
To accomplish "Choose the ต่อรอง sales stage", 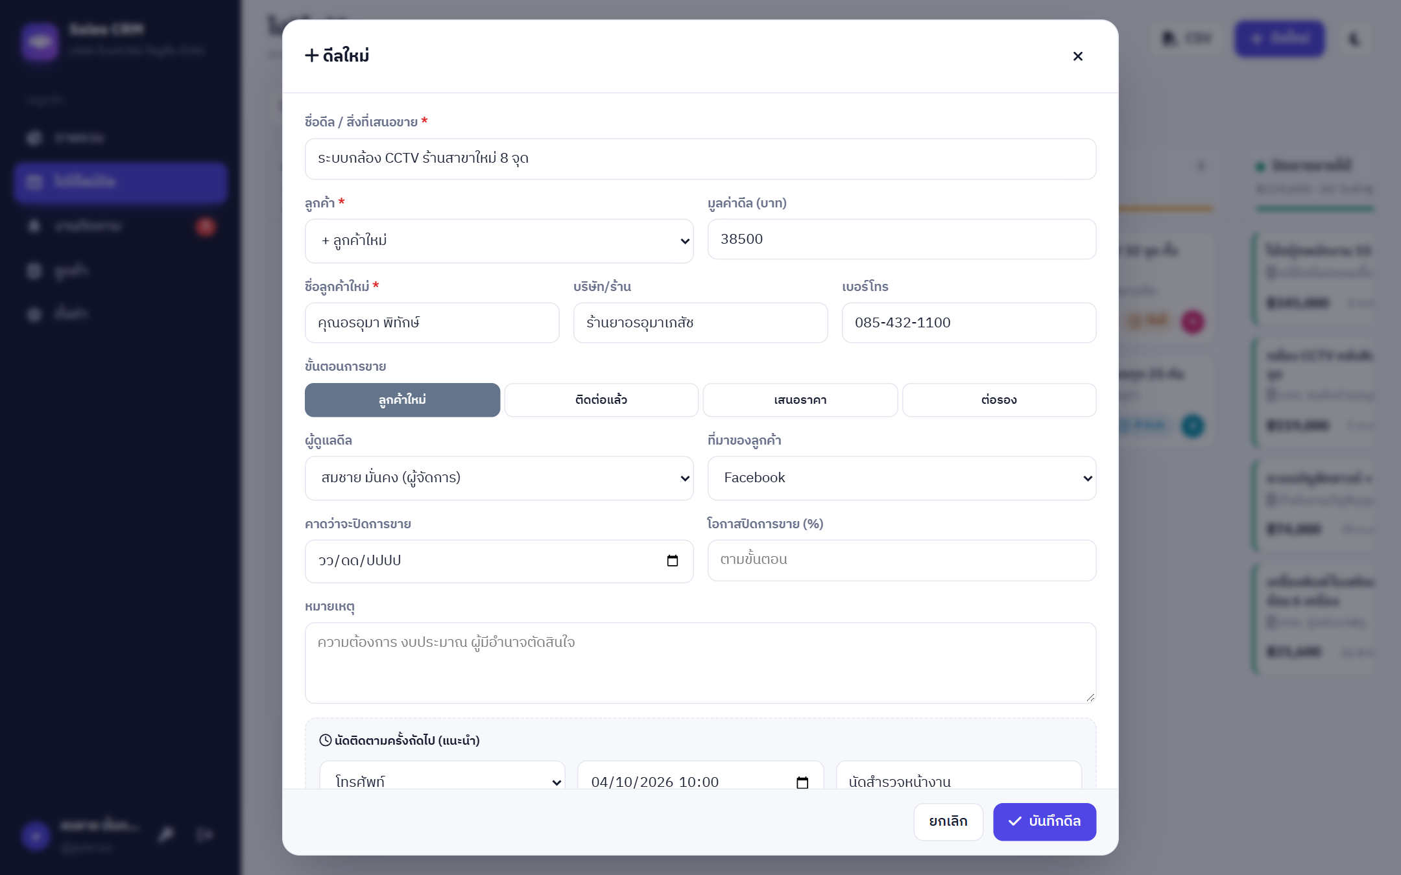I will (999, 400).
